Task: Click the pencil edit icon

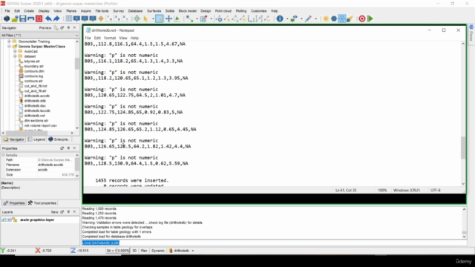Action: pos(308,19)
